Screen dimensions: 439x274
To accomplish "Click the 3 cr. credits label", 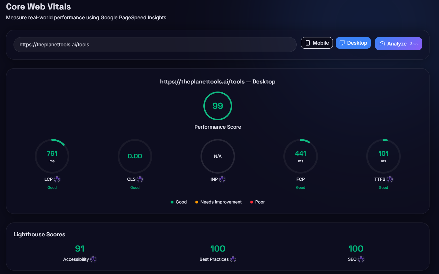I will (x=414, y=43).
